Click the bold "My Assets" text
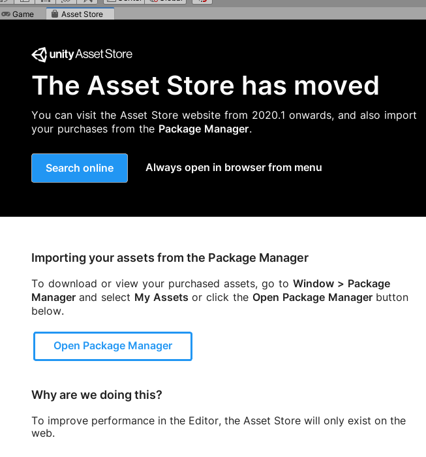 pyautogui.click(x=161, y=298)
